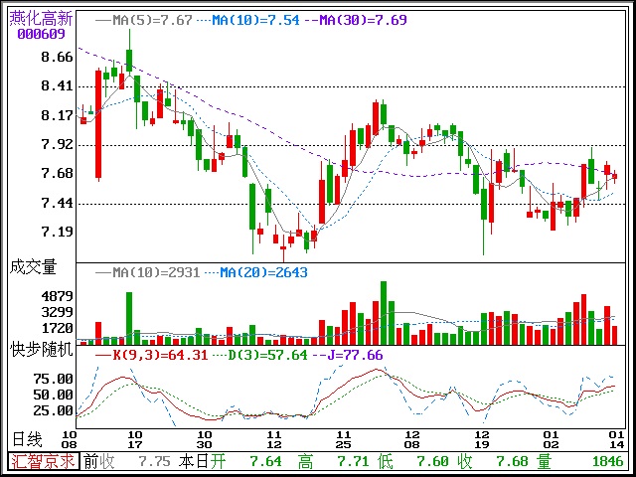The height and width of the screenshot is (477, 636).
Task: Click the 12/19 date marker
Action: point(482,439)
